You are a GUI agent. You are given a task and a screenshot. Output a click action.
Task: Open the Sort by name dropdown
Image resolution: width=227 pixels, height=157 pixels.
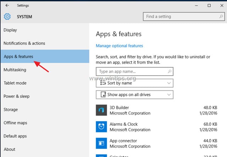134,83
